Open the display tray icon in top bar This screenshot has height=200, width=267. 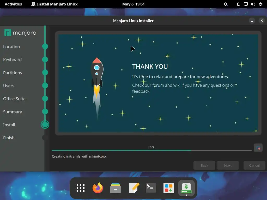point(246,4)
